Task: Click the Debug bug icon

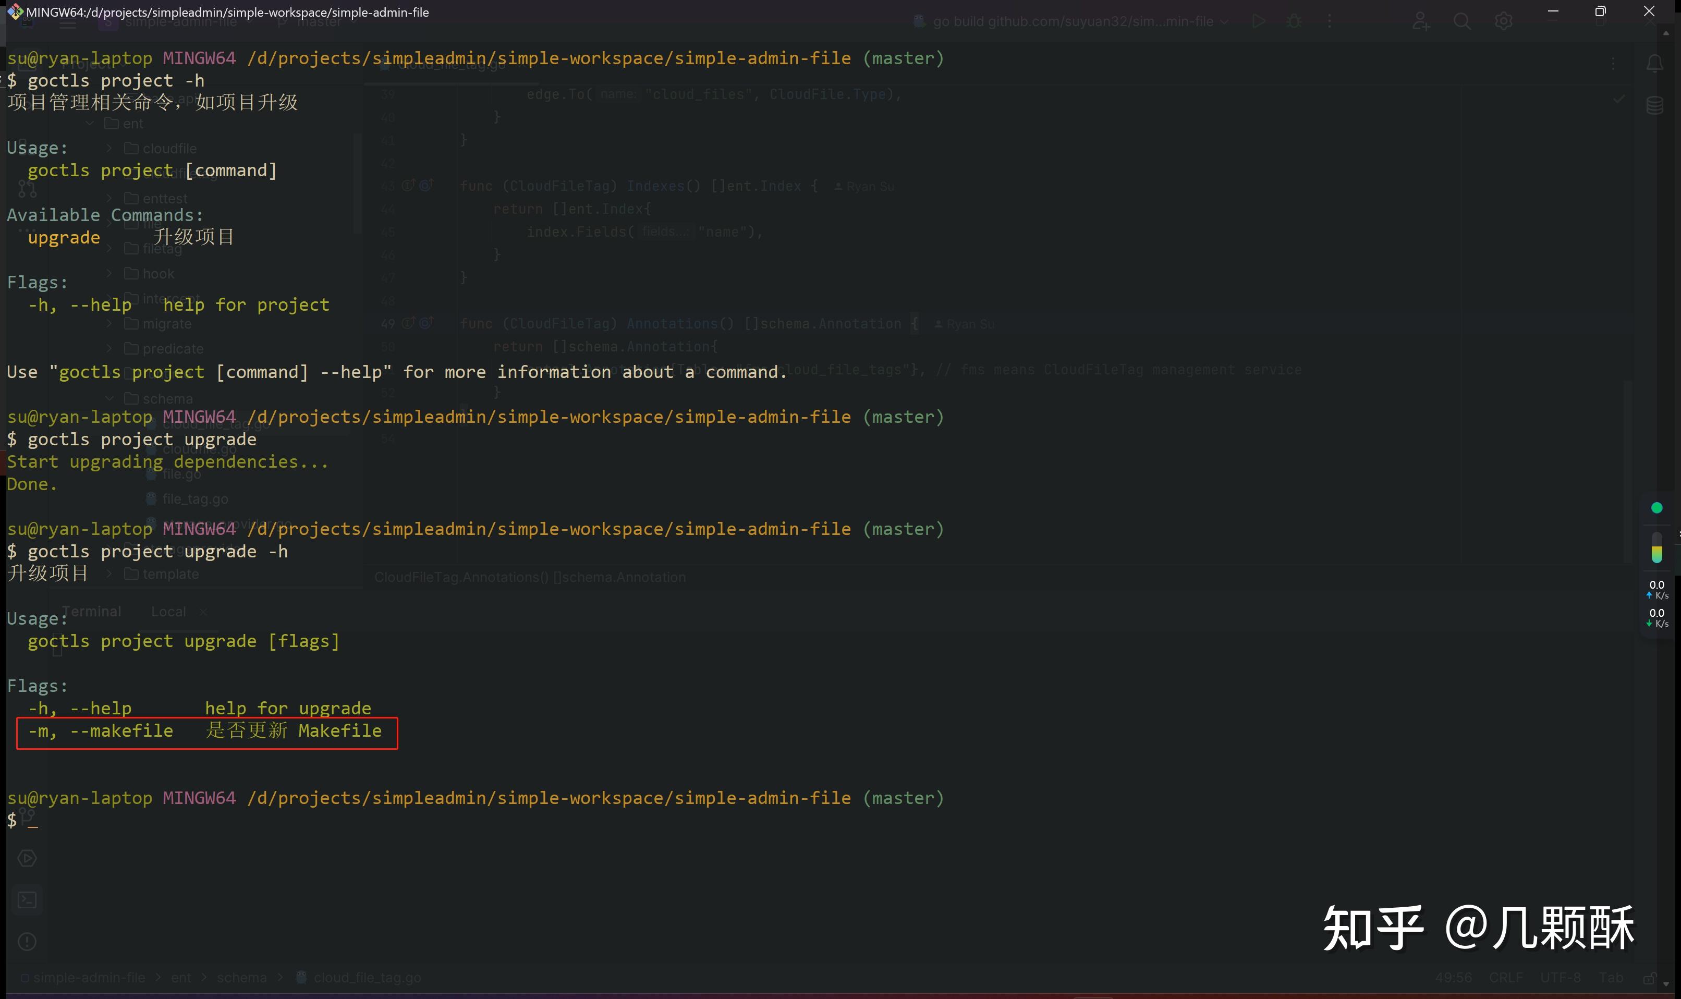Action: pyautogui.click(x=1293, y=21)
